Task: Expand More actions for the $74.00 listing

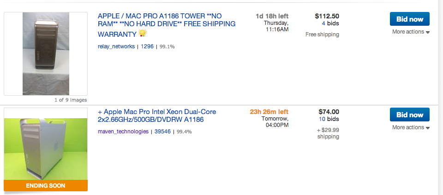Action: point(411,127)
